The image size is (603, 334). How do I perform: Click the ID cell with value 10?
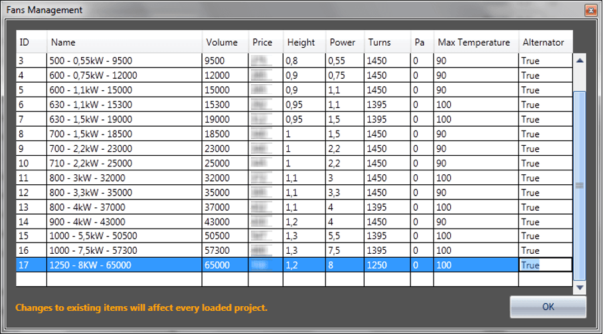[31, 163]
